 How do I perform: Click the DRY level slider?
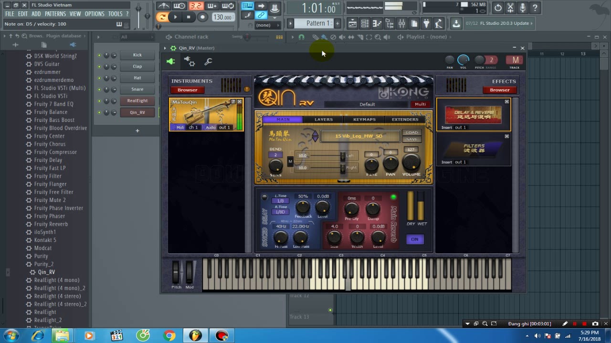(410, 206)
